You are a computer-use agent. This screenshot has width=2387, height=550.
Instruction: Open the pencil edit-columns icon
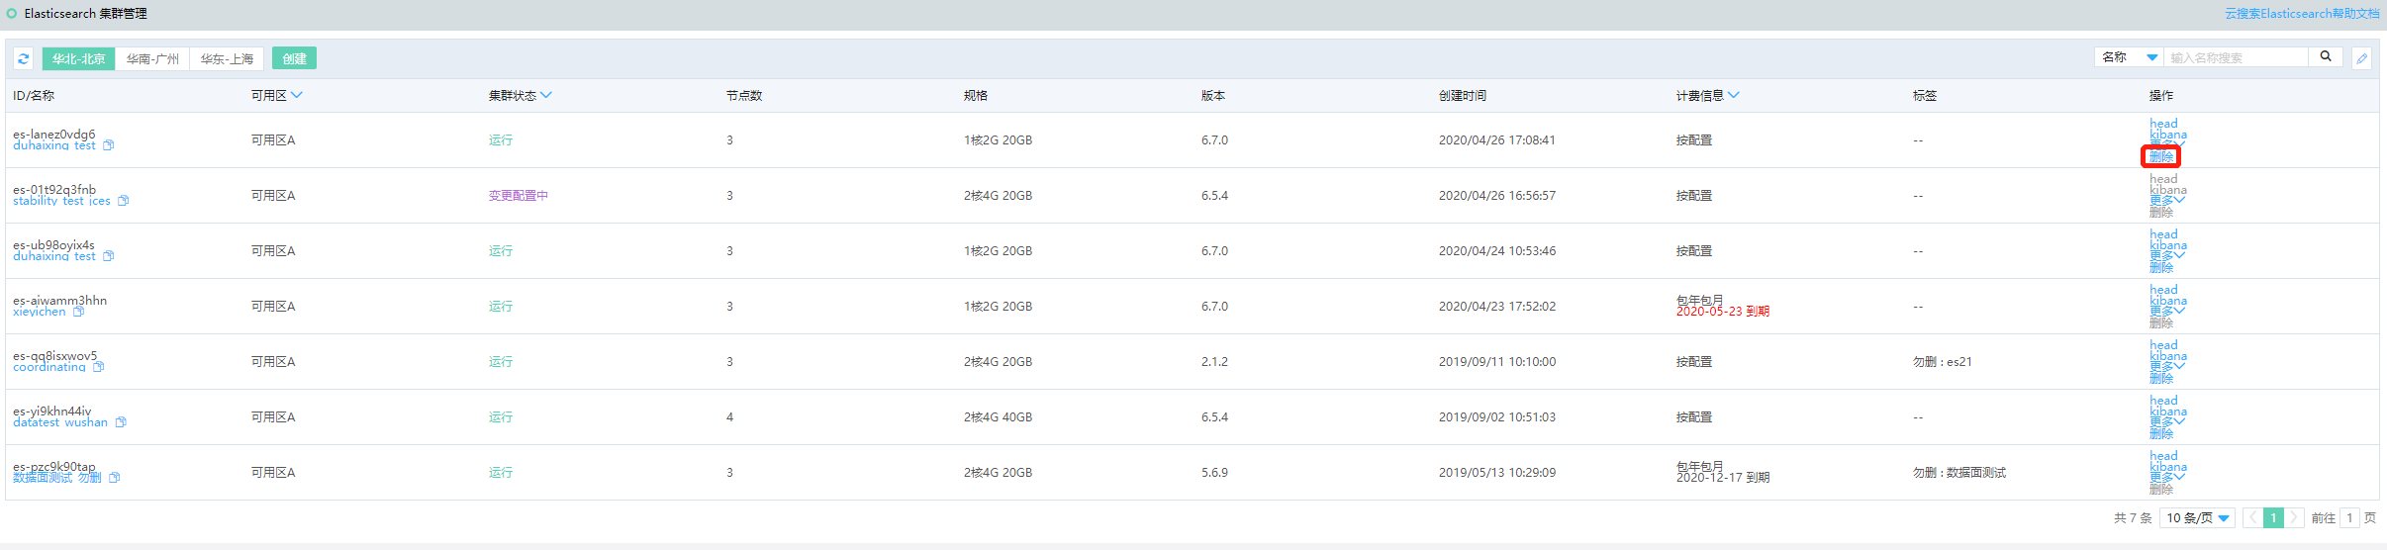[x=2362, y=58]
